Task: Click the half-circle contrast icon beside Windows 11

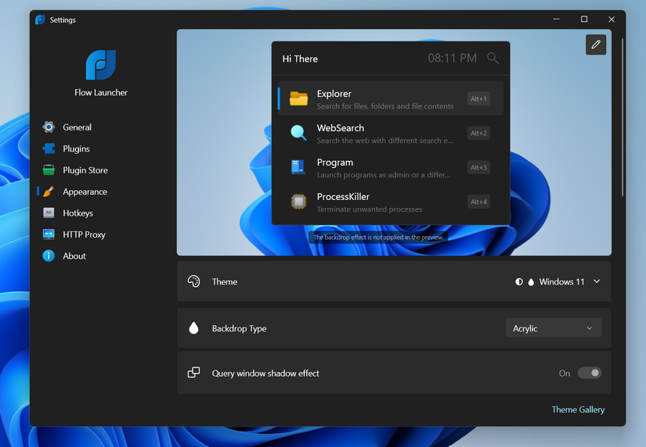Action: coord(519,281)
